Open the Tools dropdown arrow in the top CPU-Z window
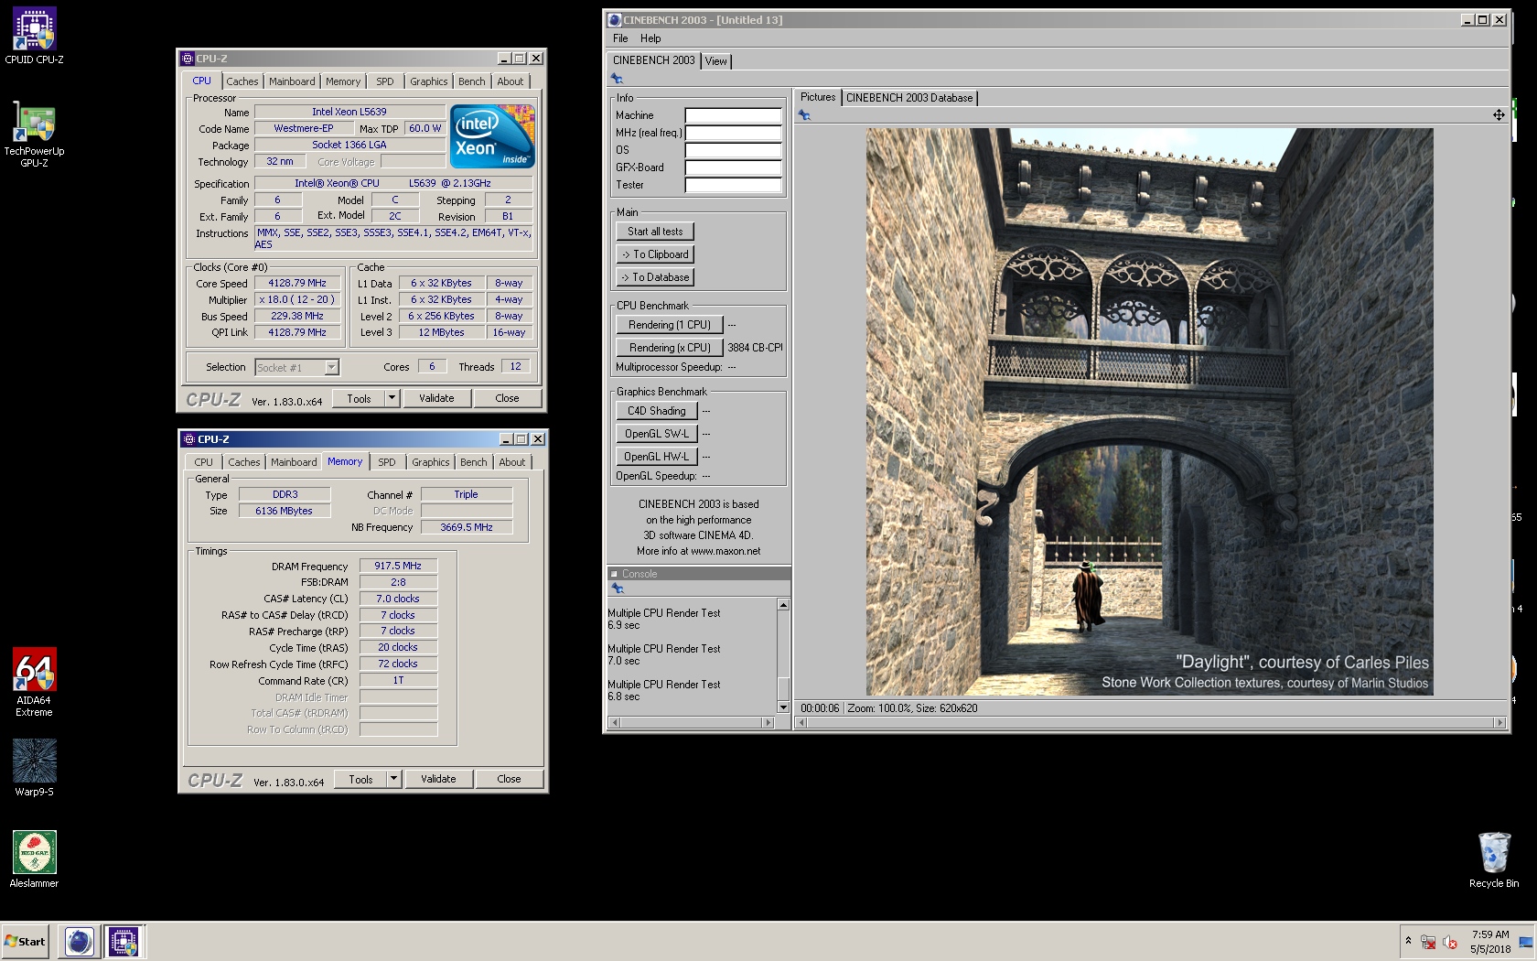1537x961 pixels. tap(392, 398)
